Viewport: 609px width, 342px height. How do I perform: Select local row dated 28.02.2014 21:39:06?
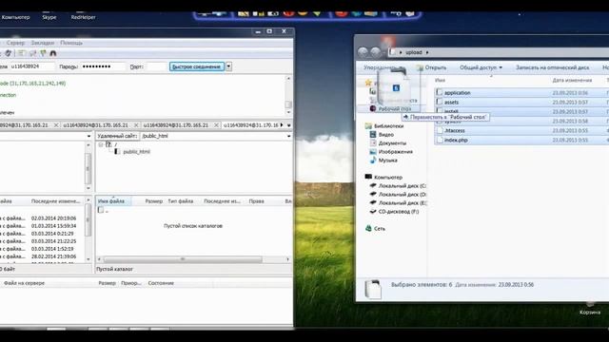pyautogui.click(x=43, y=256)
